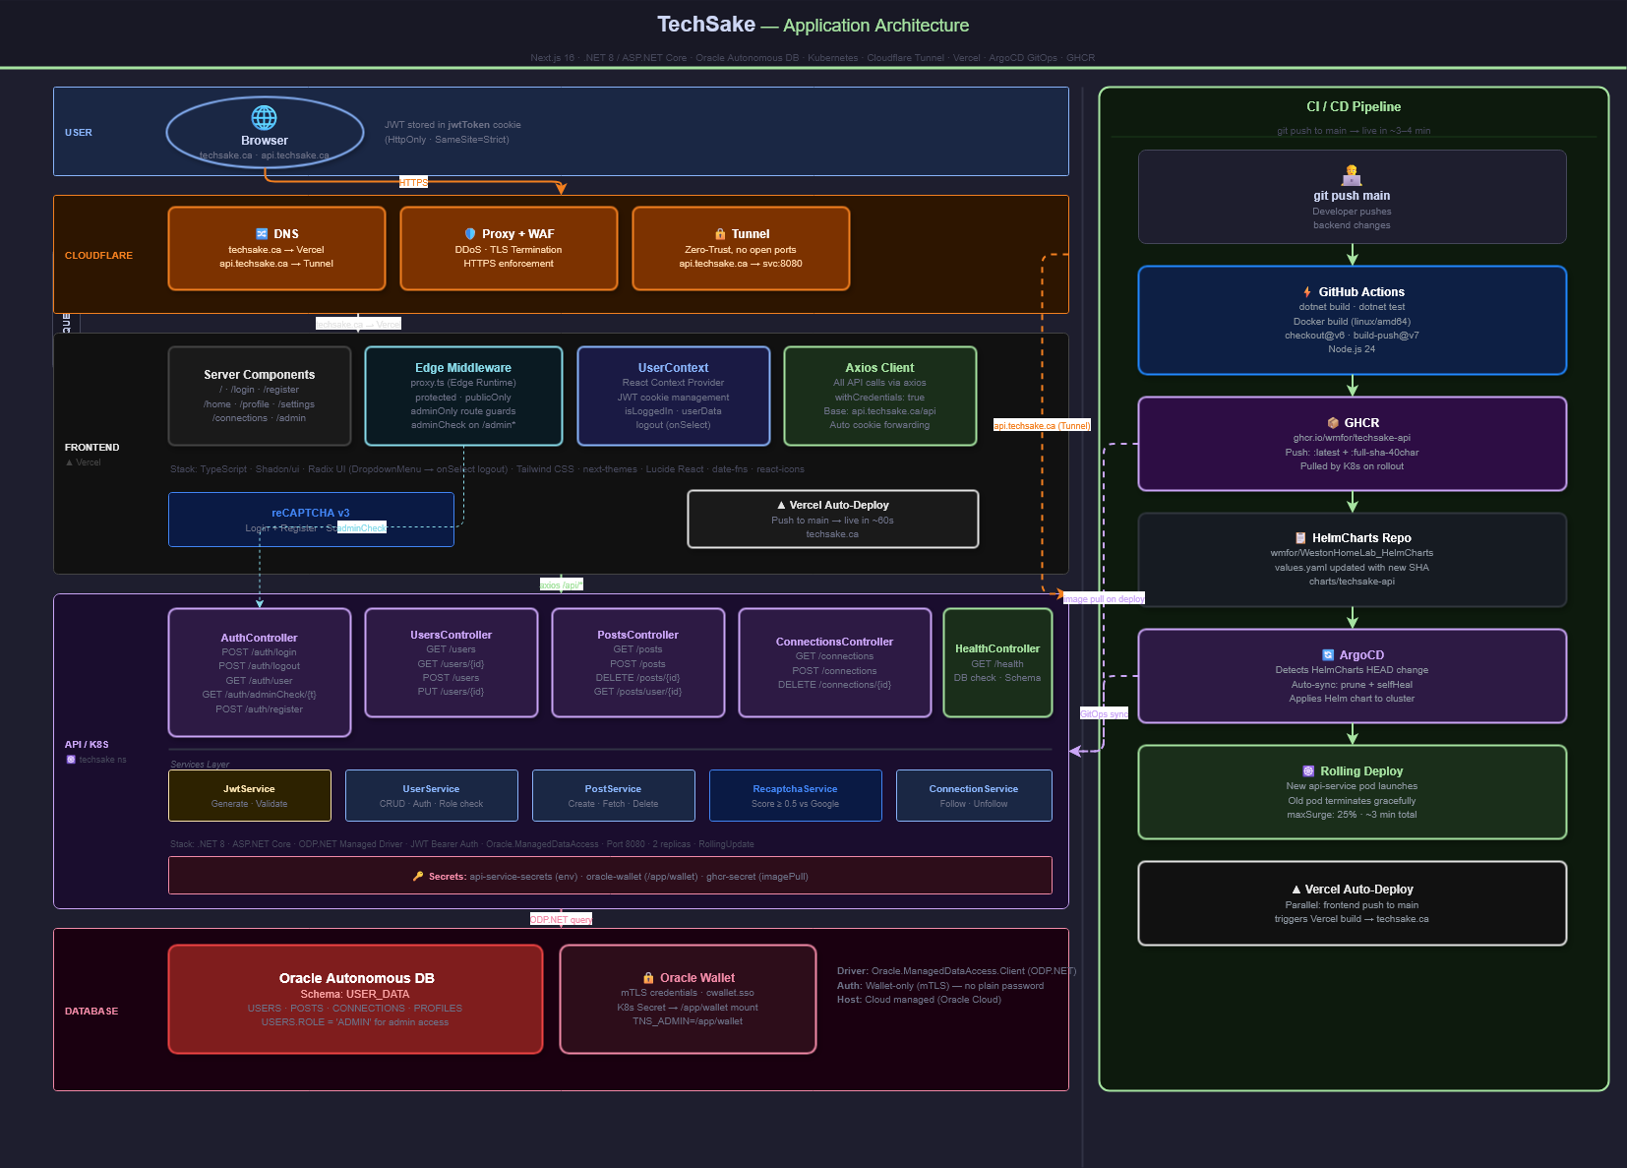Click TNS_ADMIN=/app/wallet text
1627x1168 pixels.
point(688,1021)
